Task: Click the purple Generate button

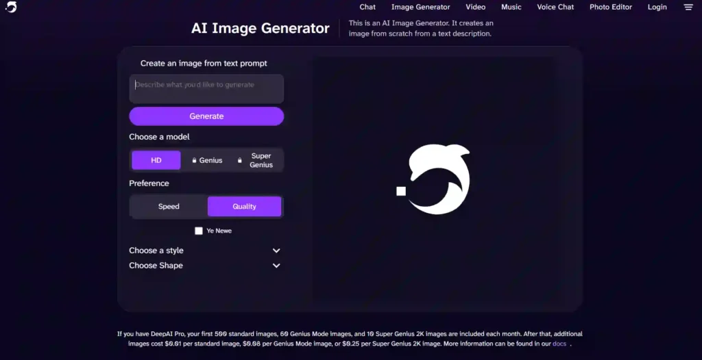Action: 206,116
